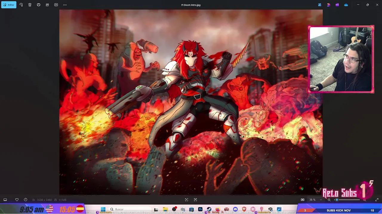Open Task View in the taskbar

pyautogui.click(x=156, y=210)
